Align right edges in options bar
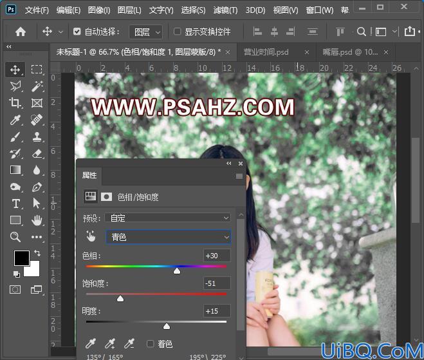 [290, 32]
